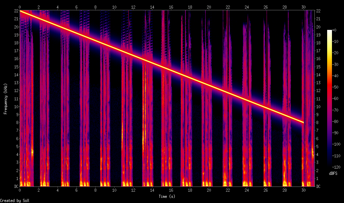Screen dimensions: 344x203
Task: Click the '-120' label on the dBFS scale
Action: 336,167
